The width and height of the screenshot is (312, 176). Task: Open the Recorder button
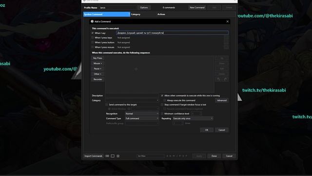click(x=97, y=79)
